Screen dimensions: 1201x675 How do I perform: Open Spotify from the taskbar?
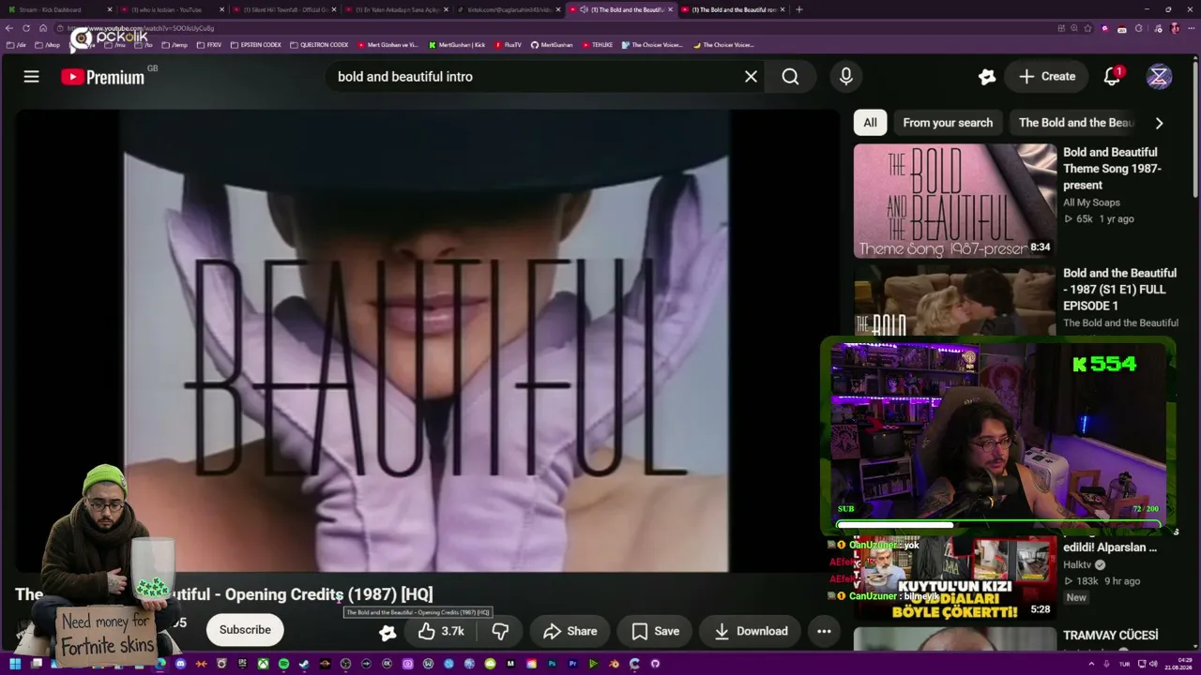coord(283,664)
